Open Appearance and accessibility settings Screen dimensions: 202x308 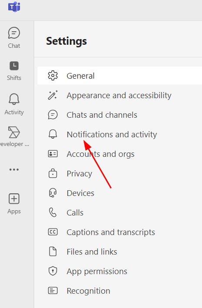119,96
